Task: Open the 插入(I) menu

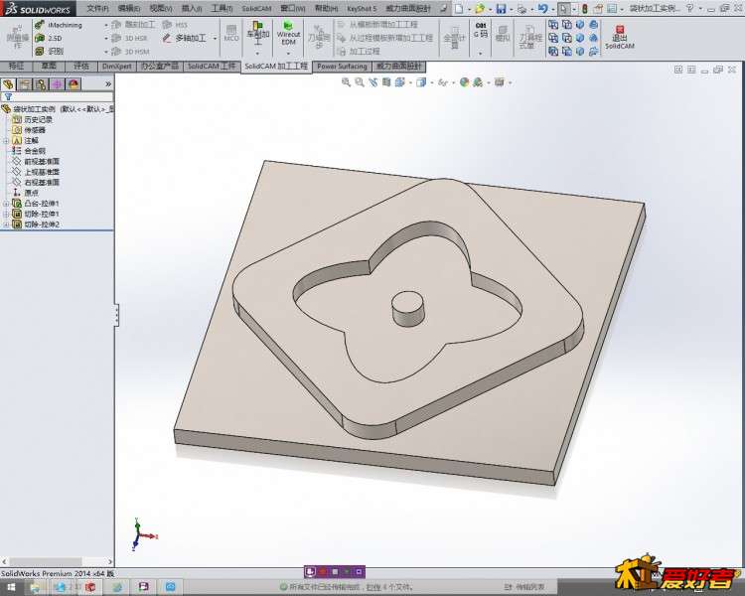Action: 192,8
